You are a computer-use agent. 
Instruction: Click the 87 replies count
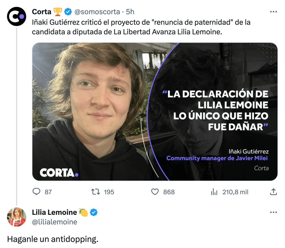click(x=48, y=192)
